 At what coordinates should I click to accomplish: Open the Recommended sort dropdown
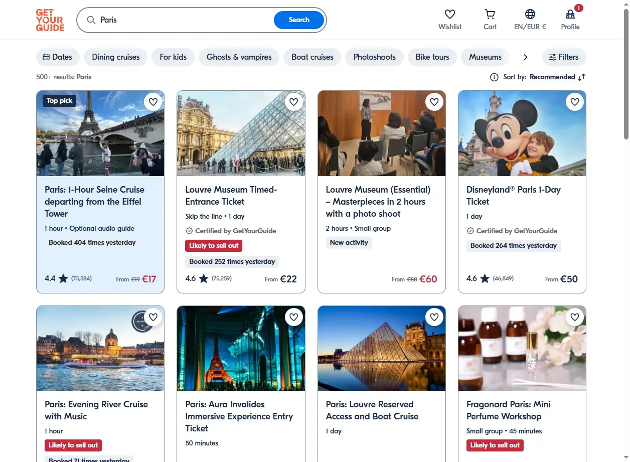pyautogui.click(x=552, y=77)
